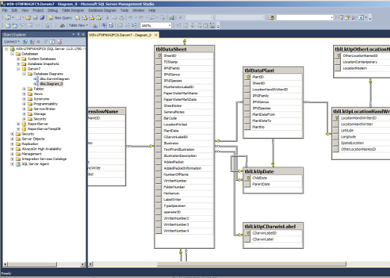Collapse the Databases node
The width and height of the screenshot is (390, 278).
(x=12, y=54)
